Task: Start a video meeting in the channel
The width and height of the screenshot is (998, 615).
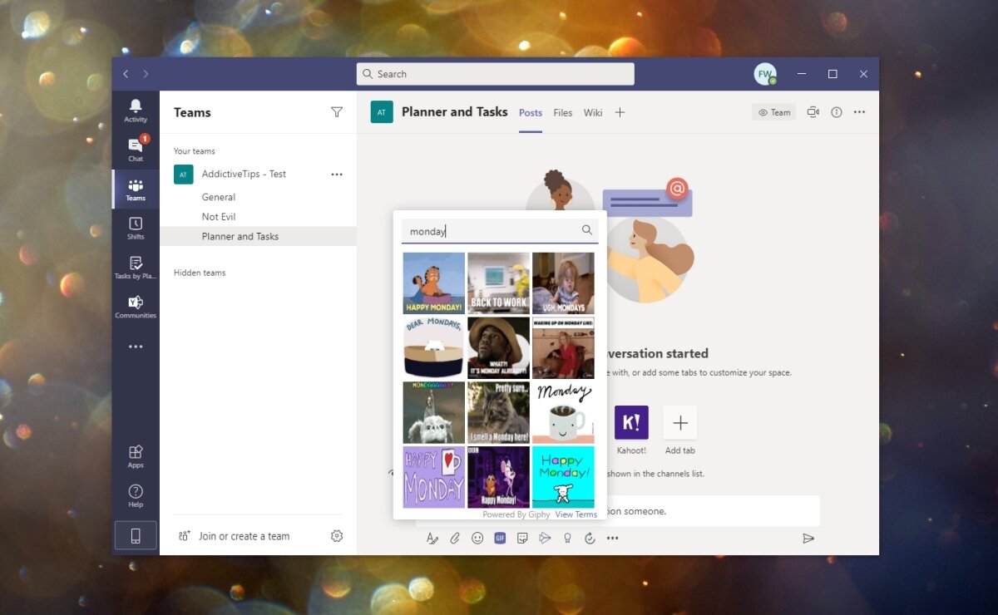Action: tap(813, 111)
